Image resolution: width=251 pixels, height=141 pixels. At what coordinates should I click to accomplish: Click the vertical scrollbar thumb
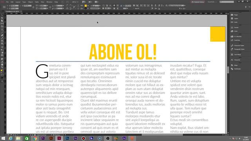tap(228, 70)
